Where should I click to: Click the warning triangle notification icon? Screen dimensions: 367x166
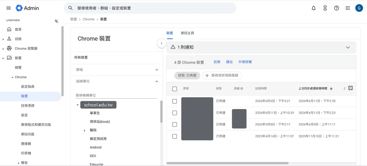click(x=173, y=47)
